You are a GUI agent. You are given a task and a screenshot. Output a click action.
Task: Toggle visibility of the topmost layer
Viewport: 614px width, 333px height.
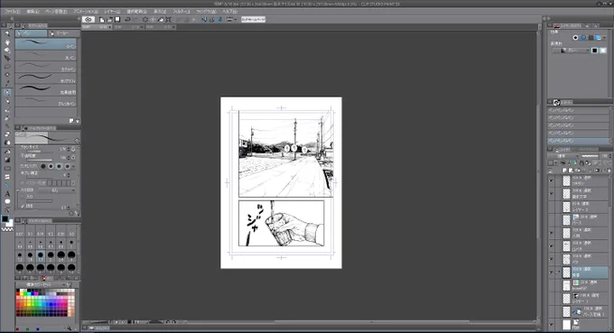(552, 180)
